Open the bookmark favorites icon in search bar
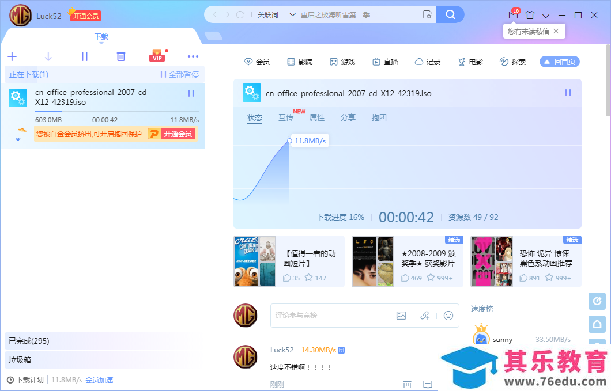 click(x=427, y=15)
